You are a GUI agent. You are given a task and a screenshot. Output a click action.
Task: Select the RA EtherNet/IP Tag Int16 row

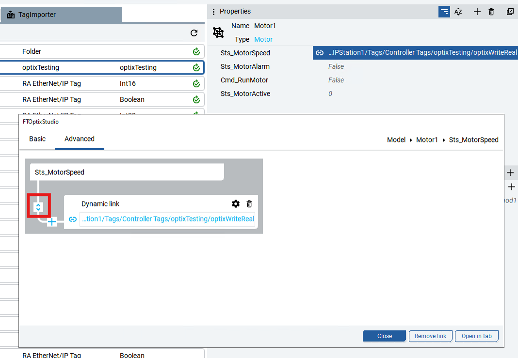(x=102, y=83)
